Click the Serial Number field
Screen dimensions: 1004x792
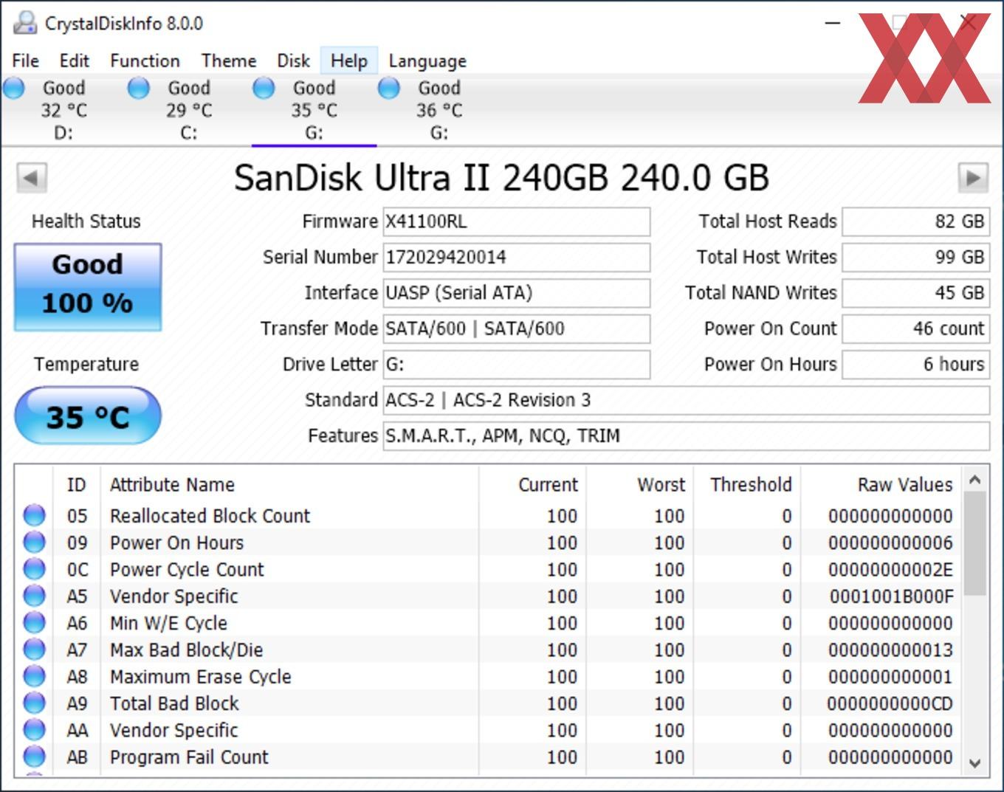click(516, 257)
